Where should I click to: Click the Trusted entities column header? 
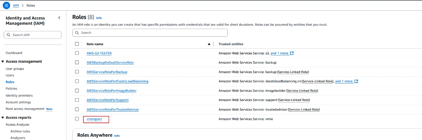(231, 44)
